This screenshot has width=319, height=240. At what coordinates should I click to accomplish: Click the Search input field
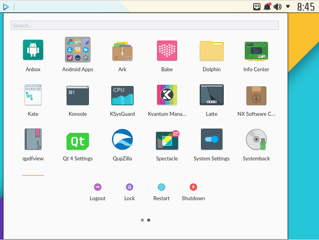pos(144,25)
